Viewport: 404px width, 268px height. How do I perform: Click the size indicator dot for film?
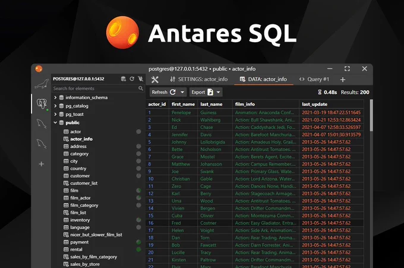click(x=138, y=191)
